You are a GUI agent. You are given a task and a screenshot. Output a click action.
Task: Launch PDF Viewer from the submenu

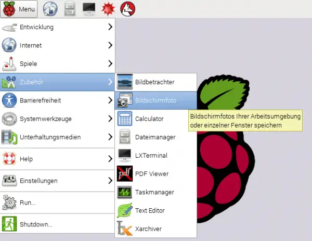[x=156, y=173]
